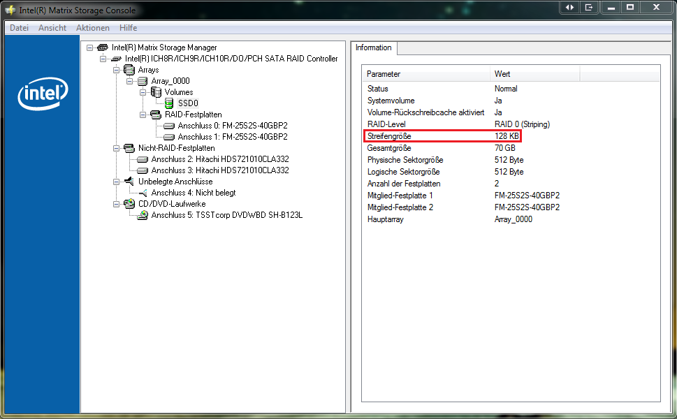Screen dimensions: 677x419
Task: Select Anschluss 3: Hitachi HDS721010CLA332 label
Action: pos(220,170)
